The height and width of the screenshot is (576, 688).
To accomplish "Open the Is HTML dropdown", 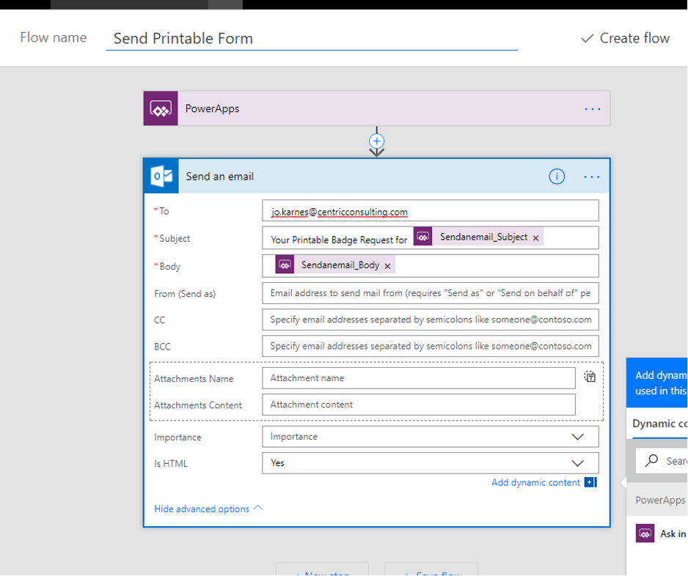I will click(x=577, y=463).
